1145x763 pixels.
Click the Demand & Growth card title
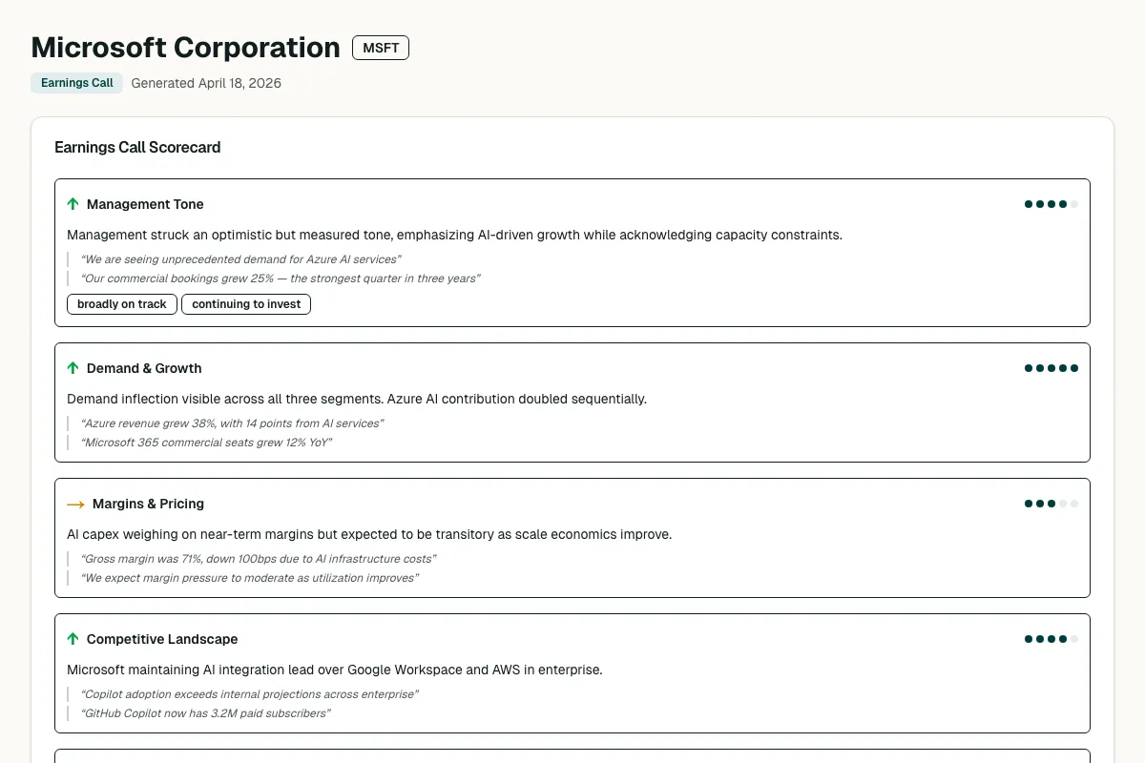(x=144, y=368)
